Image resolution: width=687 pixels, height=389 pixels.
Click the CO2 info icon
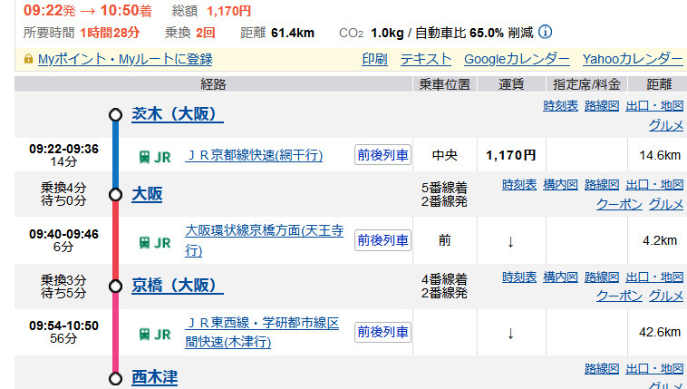pyautogui.click(x=545, y=32)
